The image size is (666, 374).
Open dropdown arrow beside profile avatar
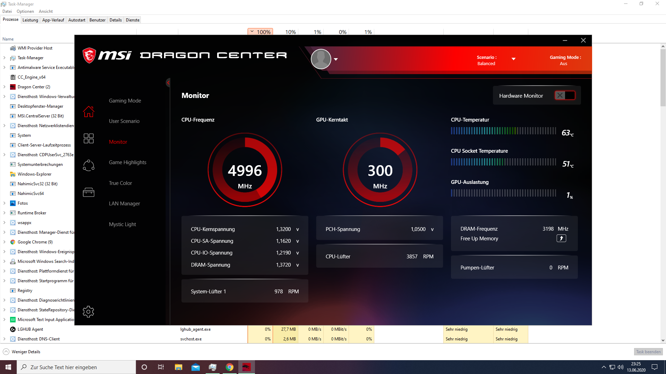click(x=336, y=59)
